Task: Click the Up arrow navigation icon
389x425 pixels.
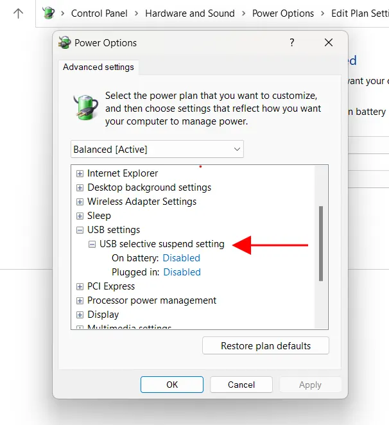Action: point(18,13)
